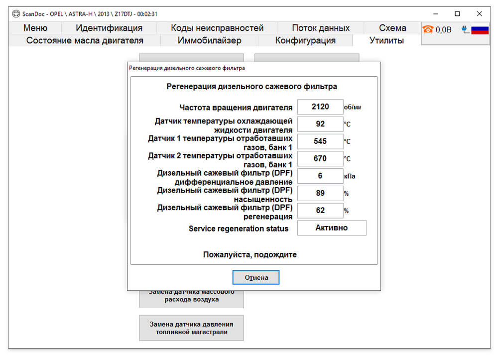This screenshot has width=498, height=356.
Task: Open the Схема tab
Action: tap(392, 28)
